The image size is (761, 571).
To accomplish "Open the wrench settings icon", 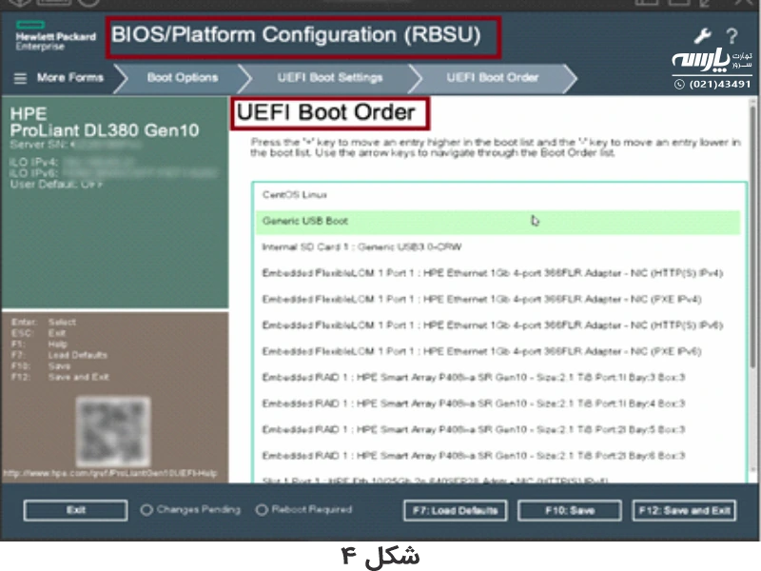I will point(702,36).
